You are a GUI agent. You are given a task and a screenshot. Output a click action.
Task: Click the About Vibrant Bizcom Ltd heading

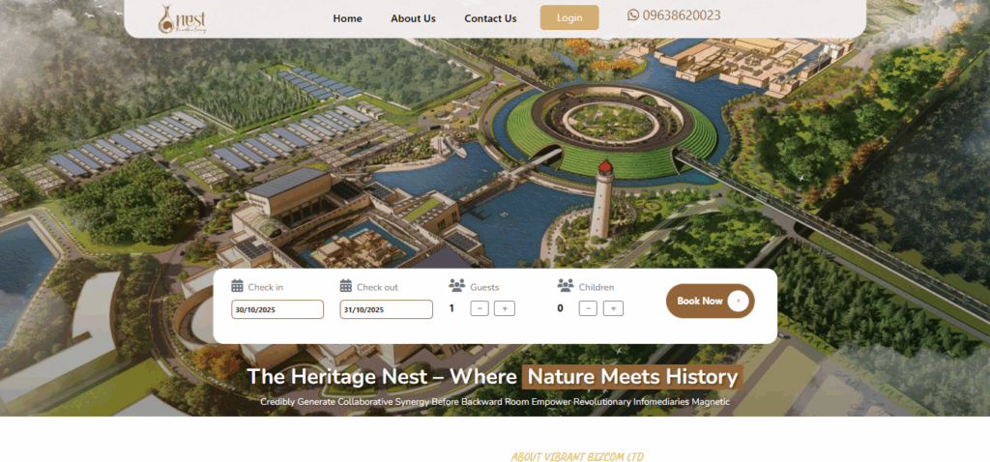pyautogui.click(x=577, y=456)
